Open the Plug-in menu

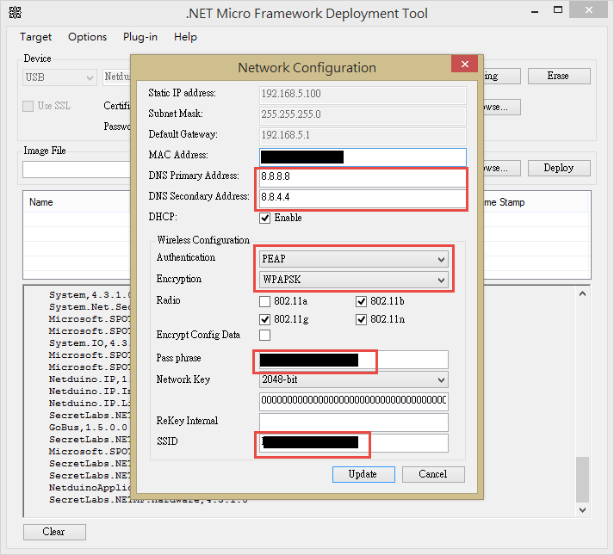tap(140, 37)
